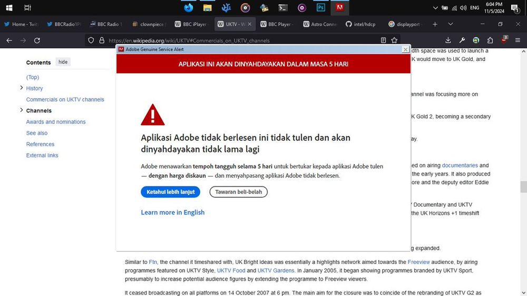Screen dimensions: 527x296
Task: Open the clock and date flyout
Action: pyautogui.click(x=494, y=8)
